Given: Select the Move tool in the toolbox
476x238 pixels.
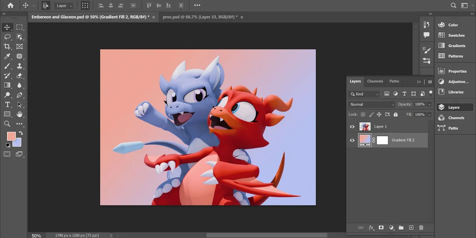Looking at the screenshot, I should click(7, 27).
